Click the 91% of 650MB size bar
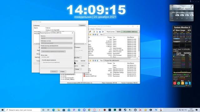 pos(130,32)
